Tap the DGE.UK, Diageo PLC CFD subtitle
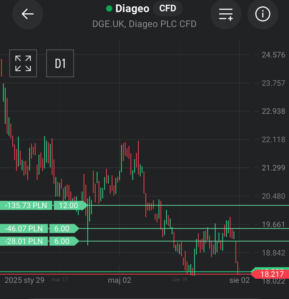289x299 pixels. tap(144, 24)
